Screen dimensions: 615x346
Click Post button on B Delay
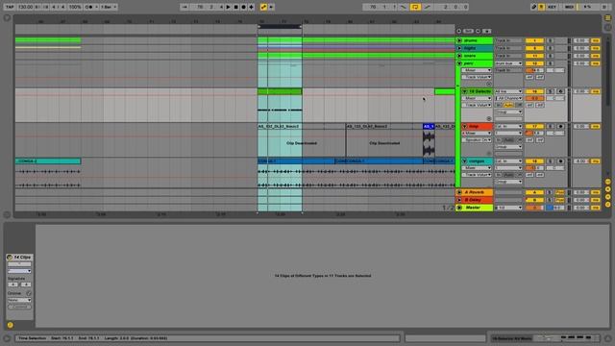[x=559, y=200]
